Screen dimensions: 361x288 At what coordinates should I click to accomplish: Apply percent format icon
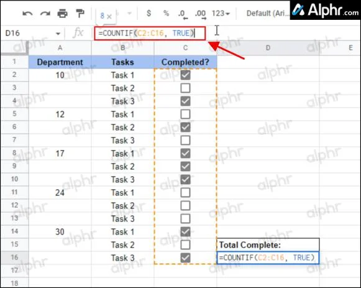(x=167, y=13)
